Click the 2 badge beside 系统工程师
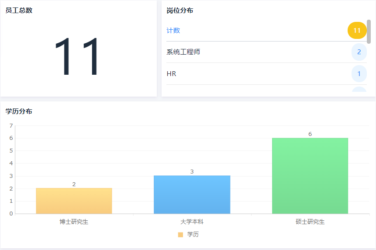The image size is (376, 250). pyautogui.click(x=359, y=52)
